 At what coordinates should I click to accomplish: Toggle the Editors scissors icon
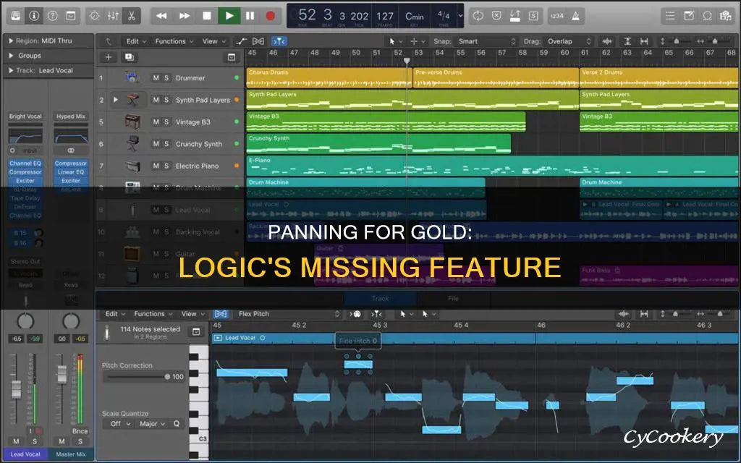pyautogui.click(x=132, y=16)
